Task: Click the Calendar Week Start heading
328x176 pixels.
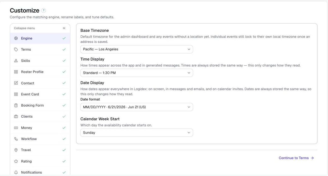Action: pyautogui.click(x=100, y=119)
